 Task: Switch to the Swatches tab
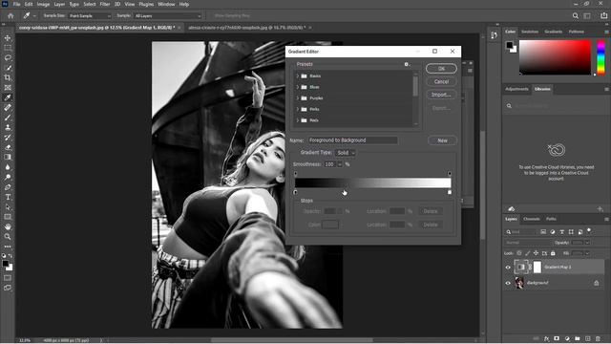click(x=530, y=32)
